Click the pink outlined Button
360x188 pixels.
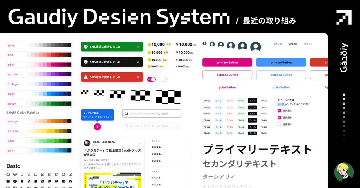tap(227, 75)
